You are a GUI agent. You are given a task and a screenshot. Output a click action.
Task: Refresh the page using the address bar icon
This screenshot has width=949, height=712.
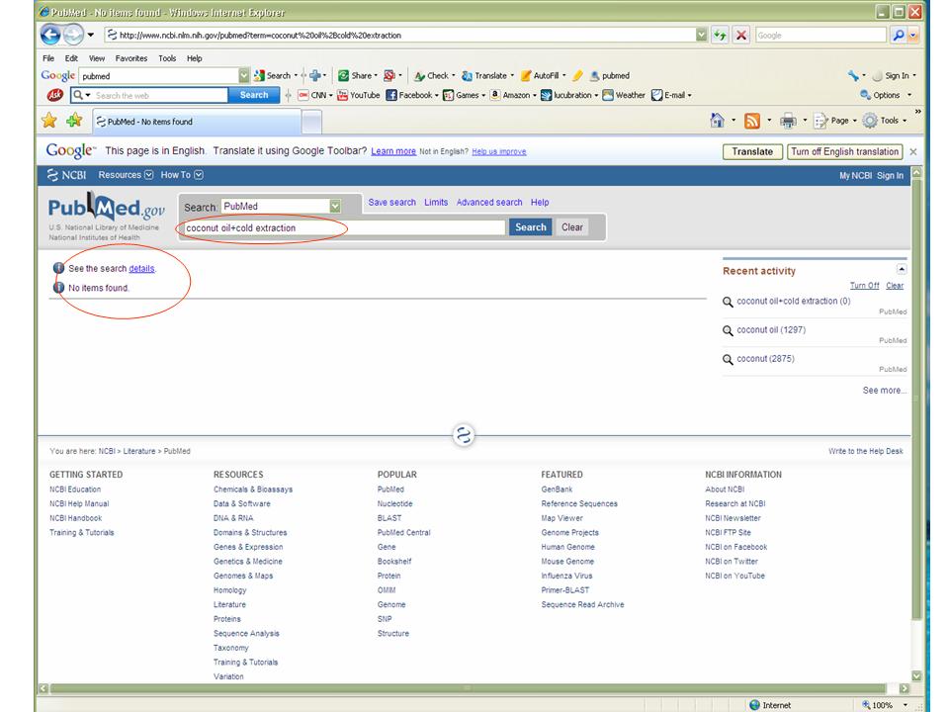click(719, 36)
